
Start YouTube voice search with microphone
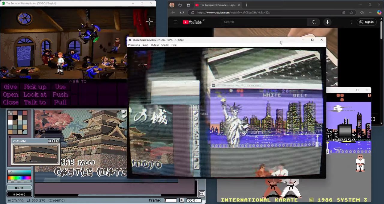click(327, 22)
